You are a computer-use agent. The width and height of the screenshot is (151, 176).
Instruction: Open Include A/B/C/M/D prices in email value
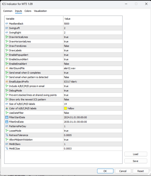tap(93, 86)
